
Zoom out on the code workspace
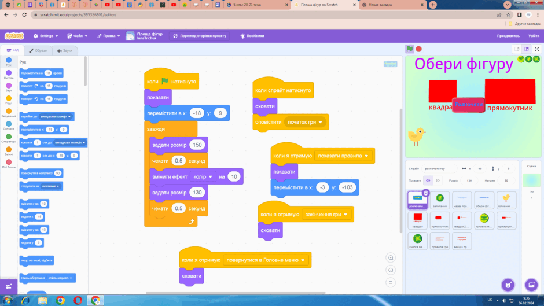pos(391,270)
